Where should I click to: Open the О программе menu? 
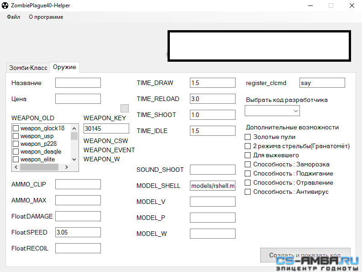click(x=46, y=17)
